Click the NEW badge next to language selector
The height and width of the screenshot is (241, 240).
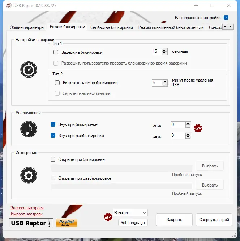pos(108,217)
